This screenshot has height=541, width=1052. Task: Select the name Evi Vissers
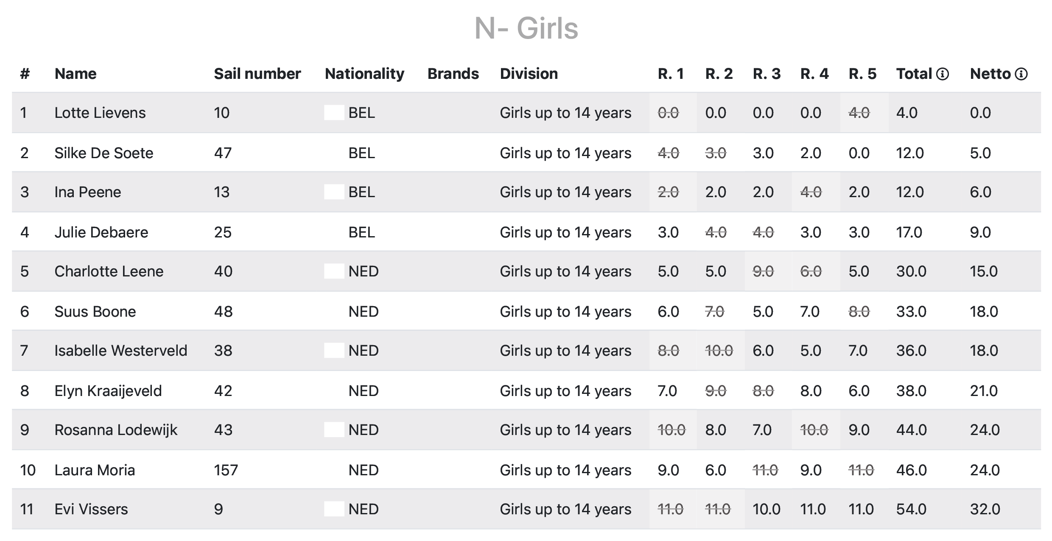tap(91, 509)
